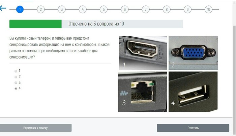Click the blue back arrow icon
Image resolution: width=236 pixels, height=136 pixels.
[x=3, y=8]
